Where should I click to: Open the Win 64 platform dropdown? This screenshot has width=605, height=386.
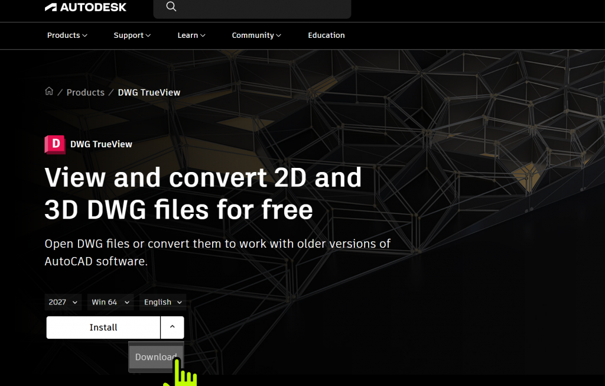click(x=110, y=302)
